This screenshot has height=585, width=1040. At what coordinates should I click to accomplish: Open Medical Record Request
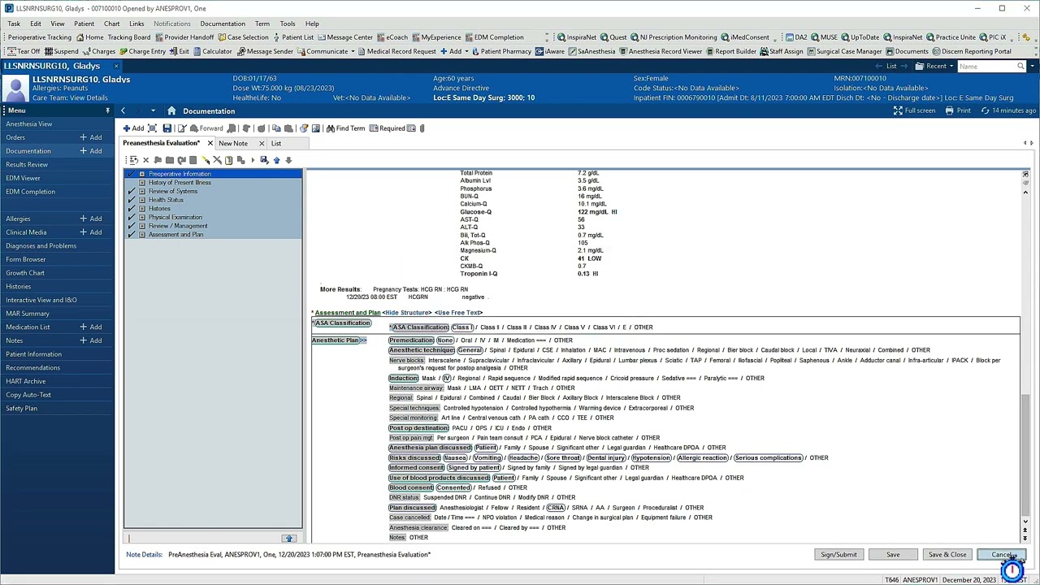point(396,51)
